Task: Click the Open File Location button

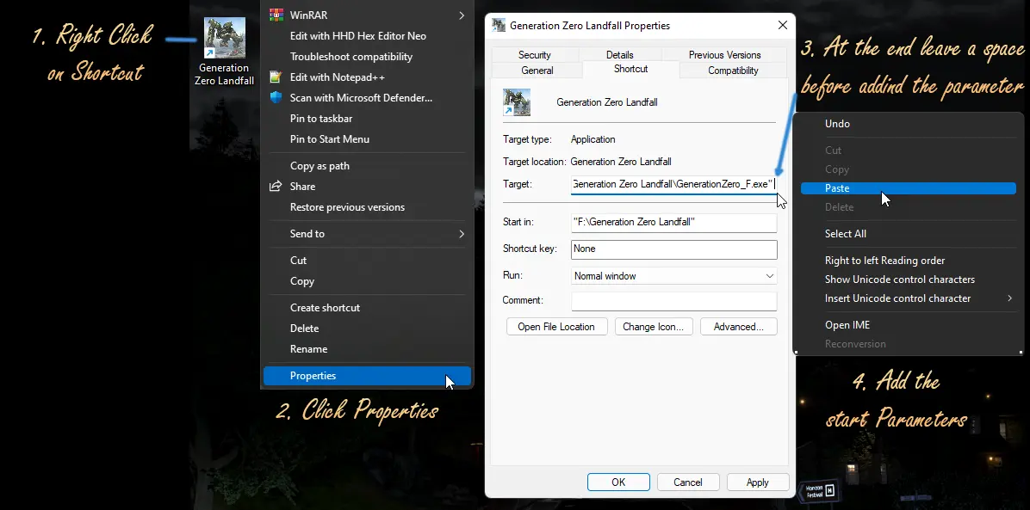Action: coord(556,327)
